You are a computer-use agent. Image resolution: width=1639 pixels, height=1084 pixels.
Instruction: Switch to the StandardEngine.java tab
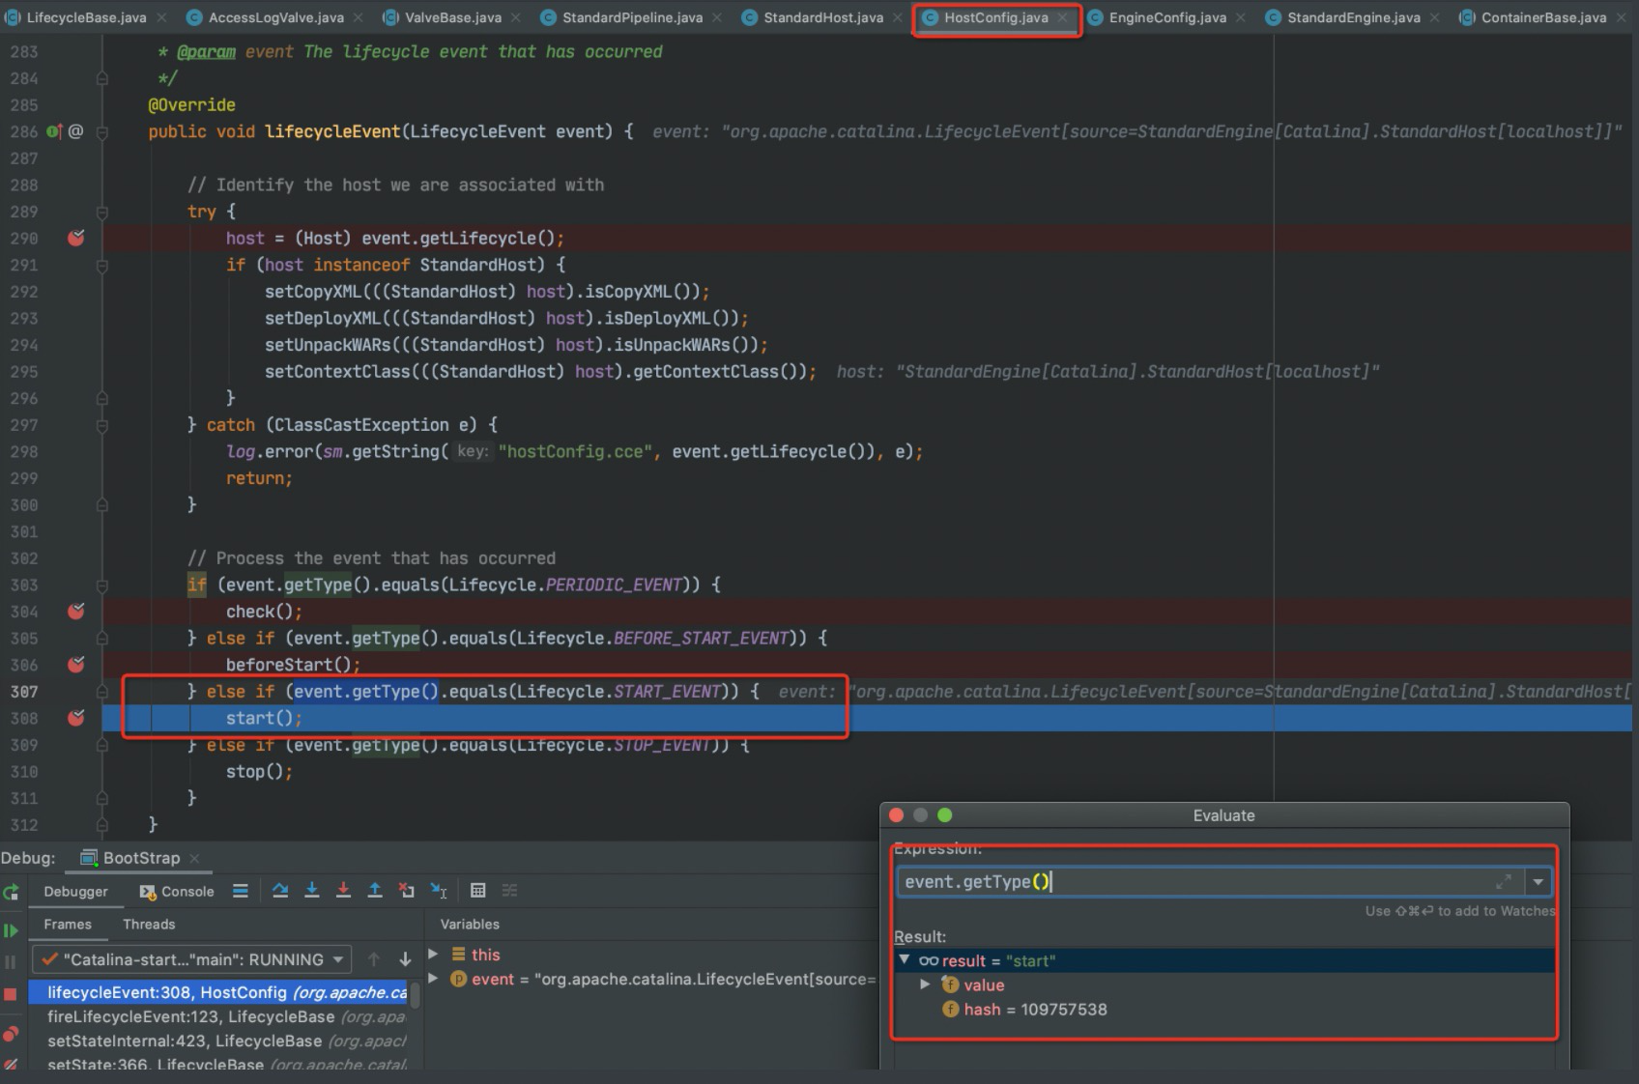click(1354, 17)
